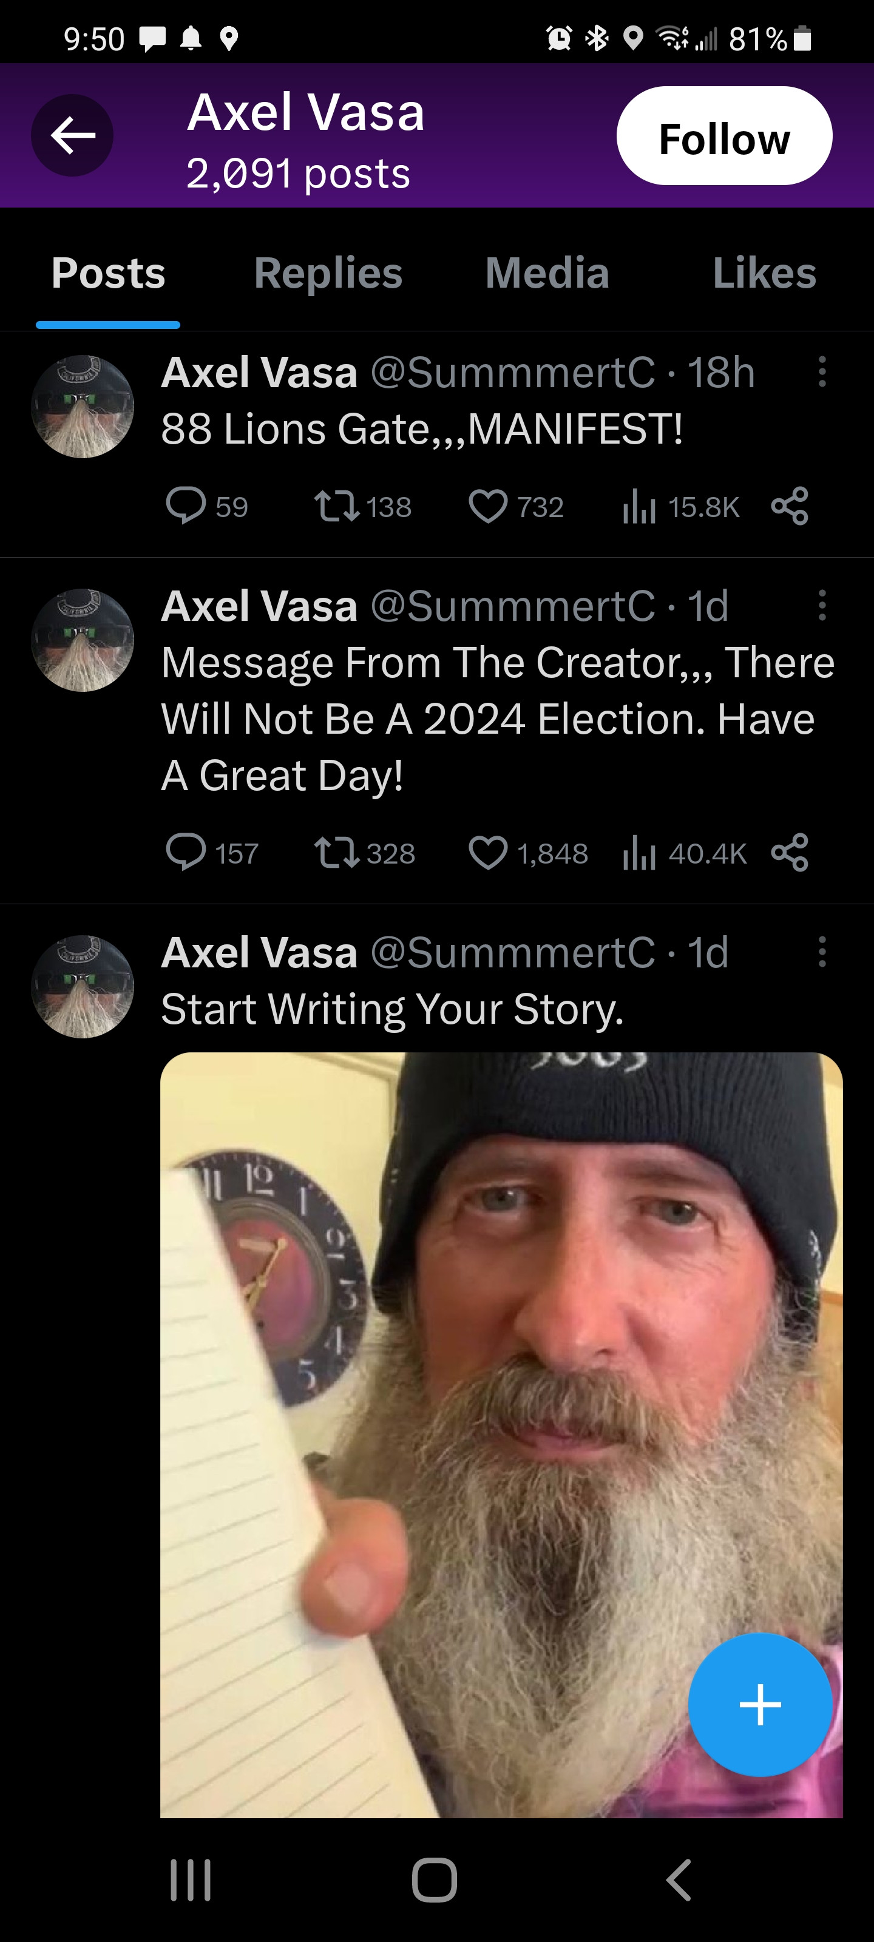Open more options on 88 Lions Gate post

pyautogui.click(x=822, y=373)
